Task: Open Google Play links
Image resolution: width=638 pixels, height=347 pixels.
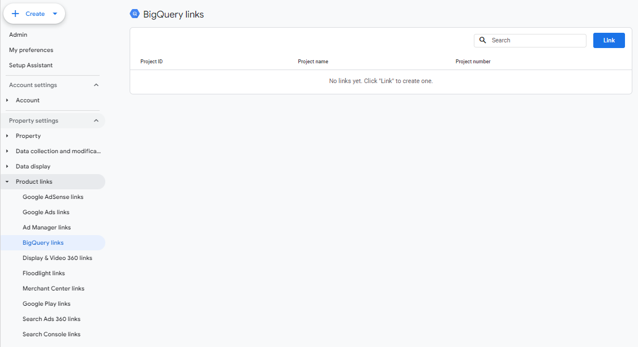Action: (46, 304)
